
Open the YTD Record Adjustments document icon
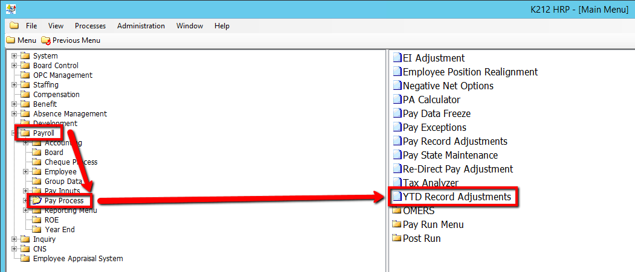click(397, 197)
